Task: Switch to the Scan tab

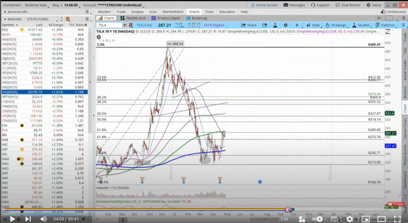Action: pos(153,12)
